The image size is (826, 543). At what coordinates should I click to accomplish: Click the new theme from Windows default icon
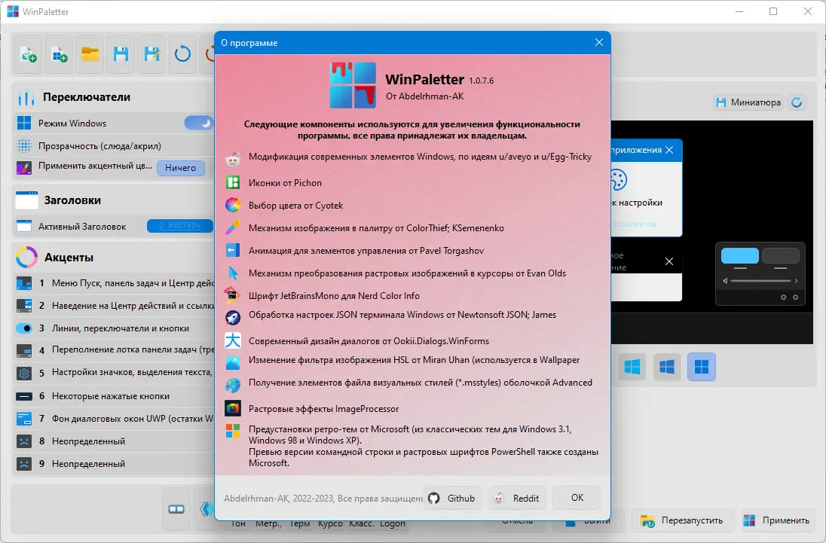(x=59, y=53)
